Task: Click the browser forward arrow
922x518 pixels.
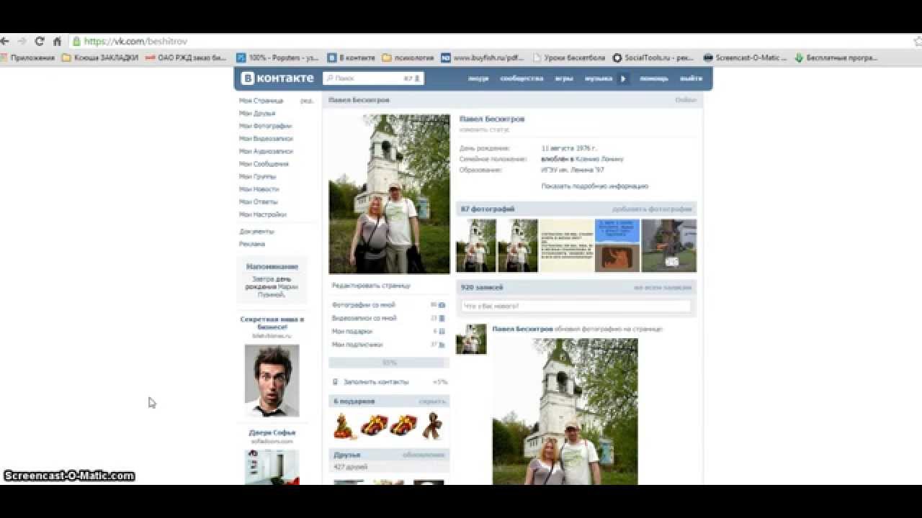Action: [22, 42]
